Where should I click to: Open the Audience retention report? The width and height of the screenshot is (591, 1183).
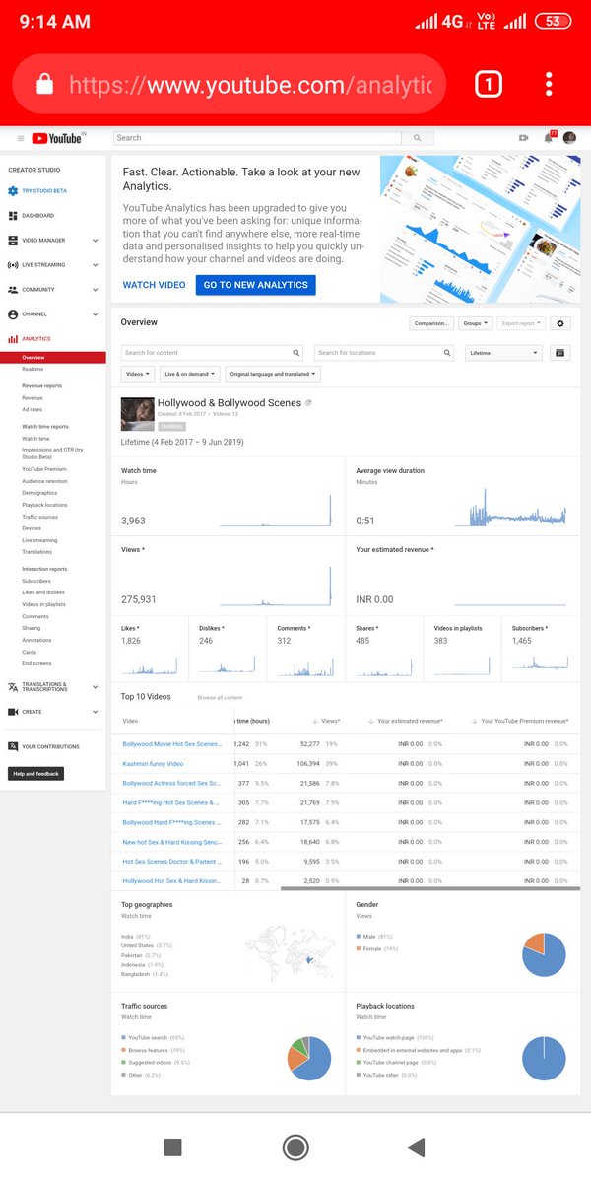pyautogui.click(x=44, y=481)
